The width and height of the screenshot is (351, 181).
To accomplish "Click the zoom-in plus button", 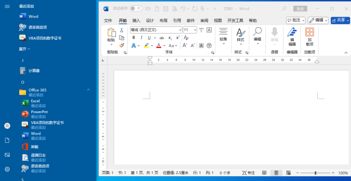I will (x=333, y=173).
